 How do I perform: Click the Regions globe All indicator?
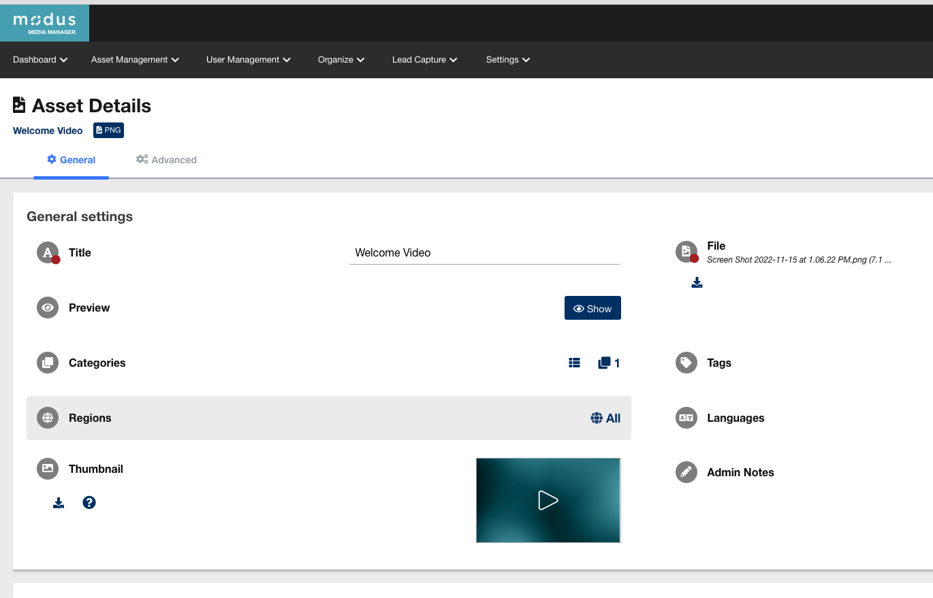(x=605, y=418)
